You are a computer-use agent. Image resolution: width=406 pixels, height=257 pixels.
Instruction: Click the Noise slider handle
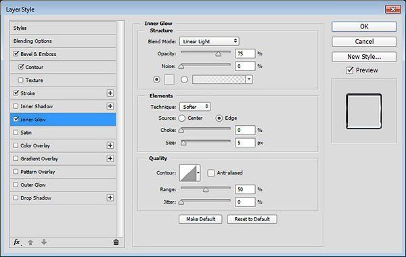[181, 66]
